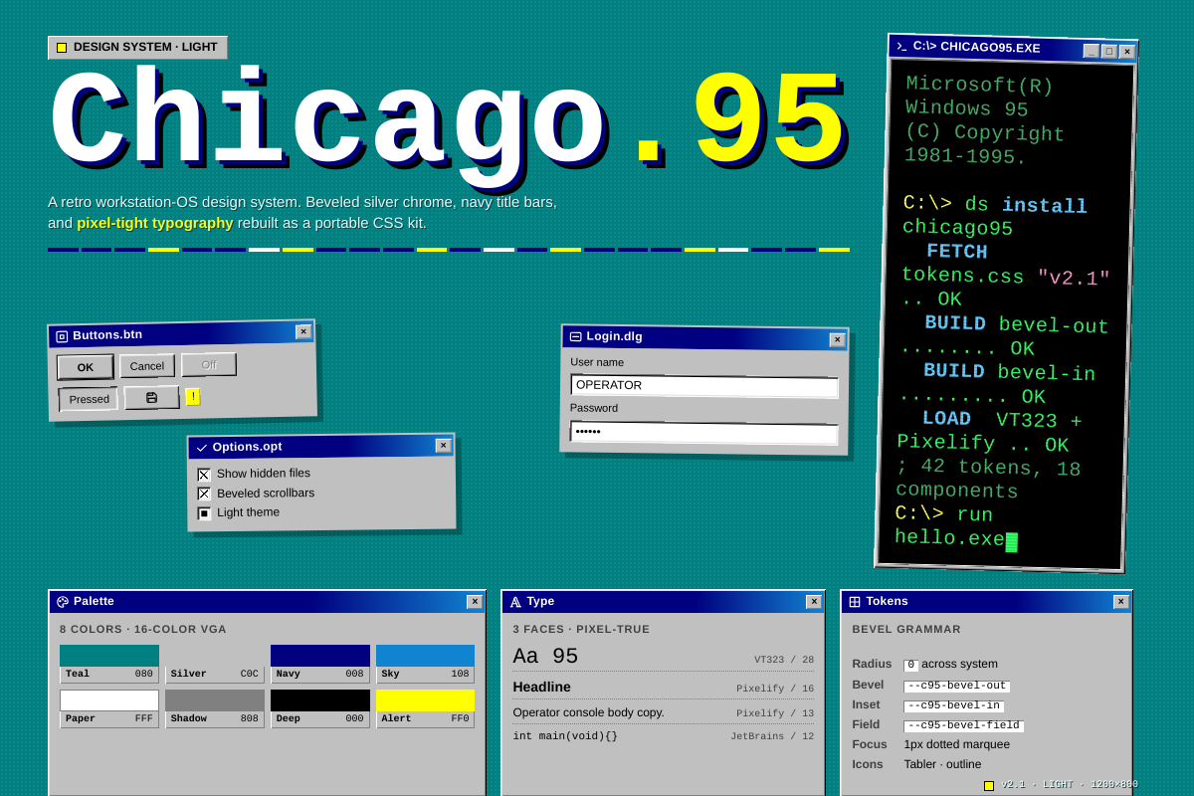Click the --c95-bevel-out token value
Viewport: 1194px width, 796px height.
[956, 686]
